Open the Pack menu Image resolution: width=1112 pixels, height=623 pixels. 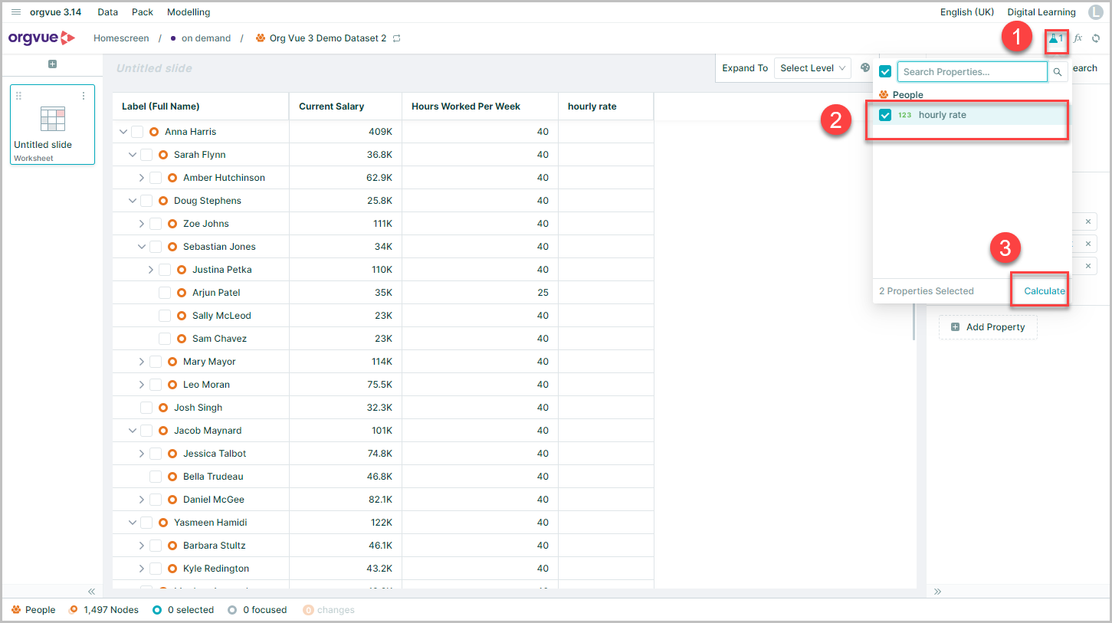click(143, 12)
